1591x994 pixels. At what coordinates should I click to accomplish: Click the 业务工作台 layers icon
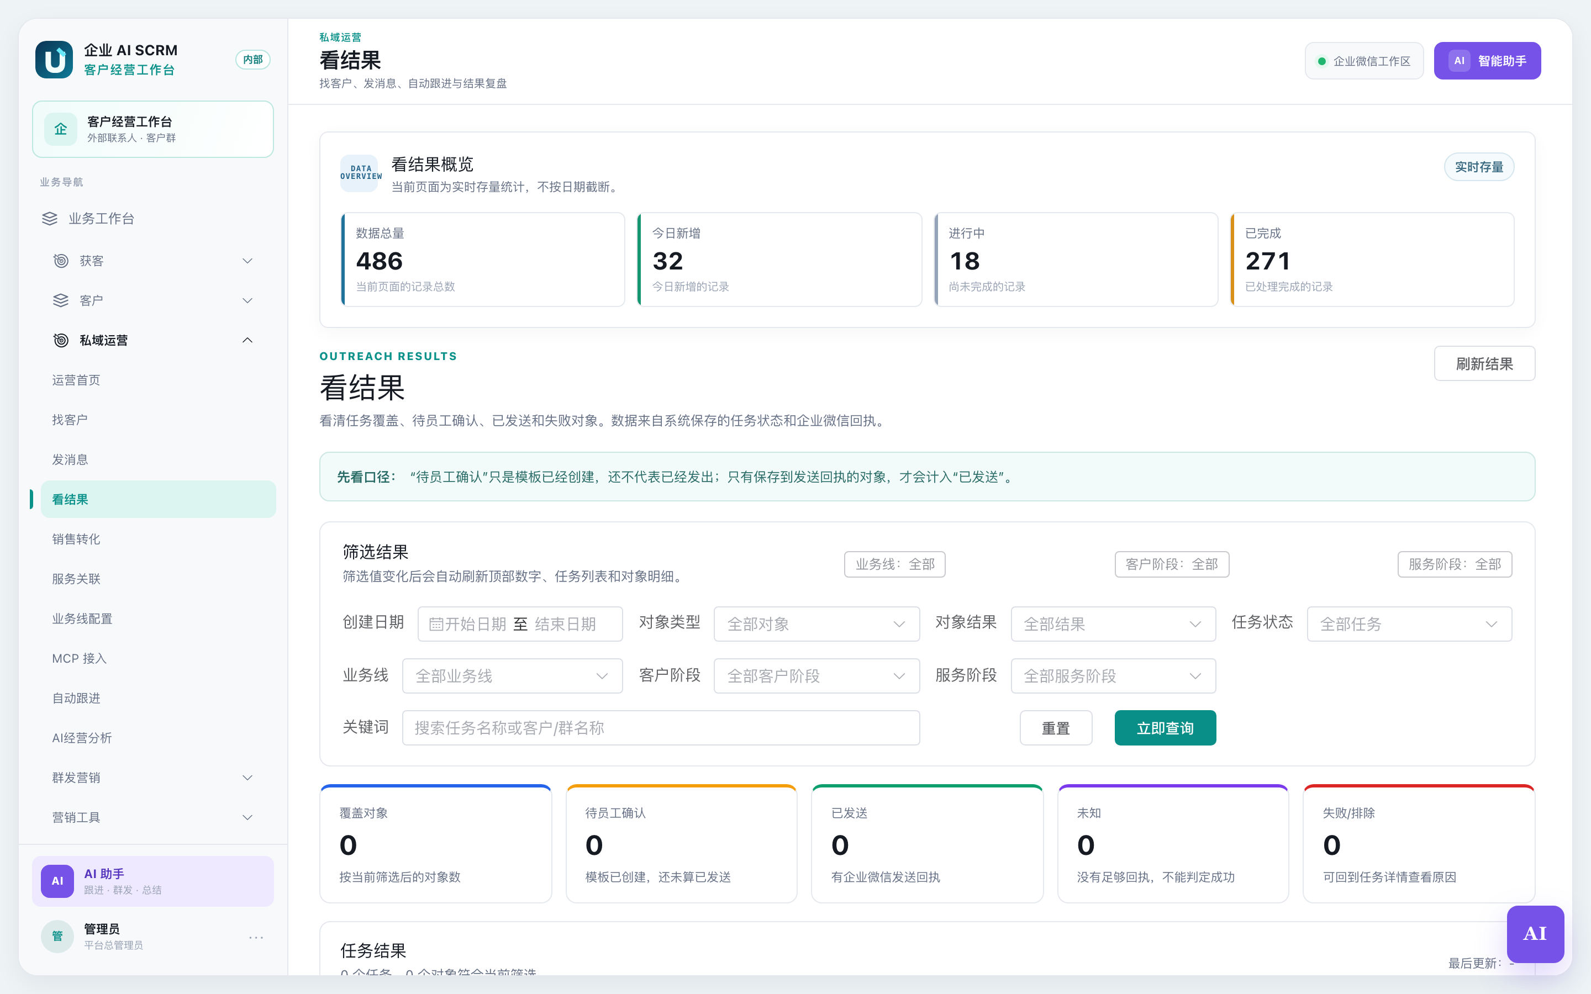[50, 218]
